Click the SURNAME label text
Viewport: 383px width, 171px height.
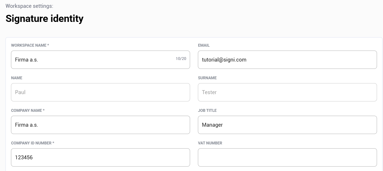[207, 78]
